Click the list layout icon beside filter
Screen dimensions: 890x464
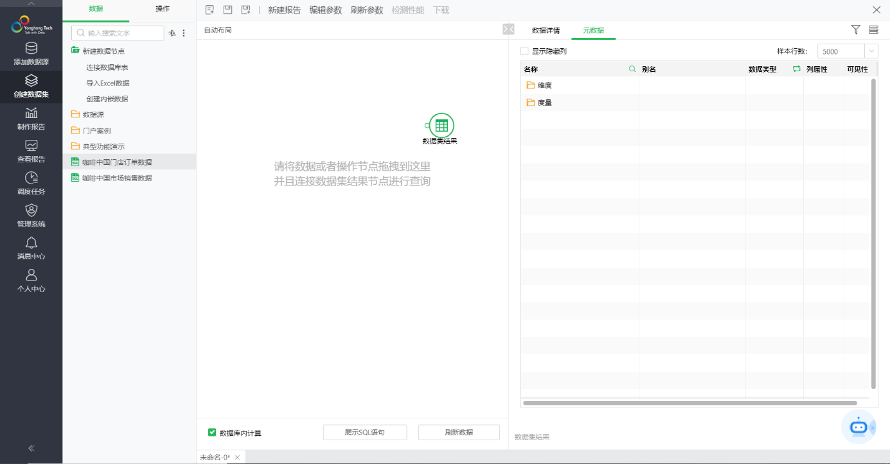tap(873, 30)
